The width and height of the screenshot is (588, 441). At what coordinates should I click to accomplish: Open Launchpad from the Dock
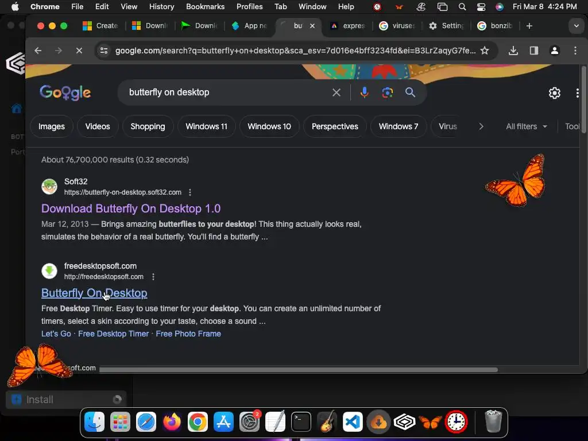121,422
